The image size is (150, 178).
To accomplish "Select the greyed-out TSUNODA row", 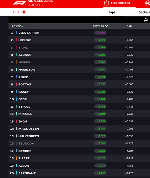I will tap(79, 143).
